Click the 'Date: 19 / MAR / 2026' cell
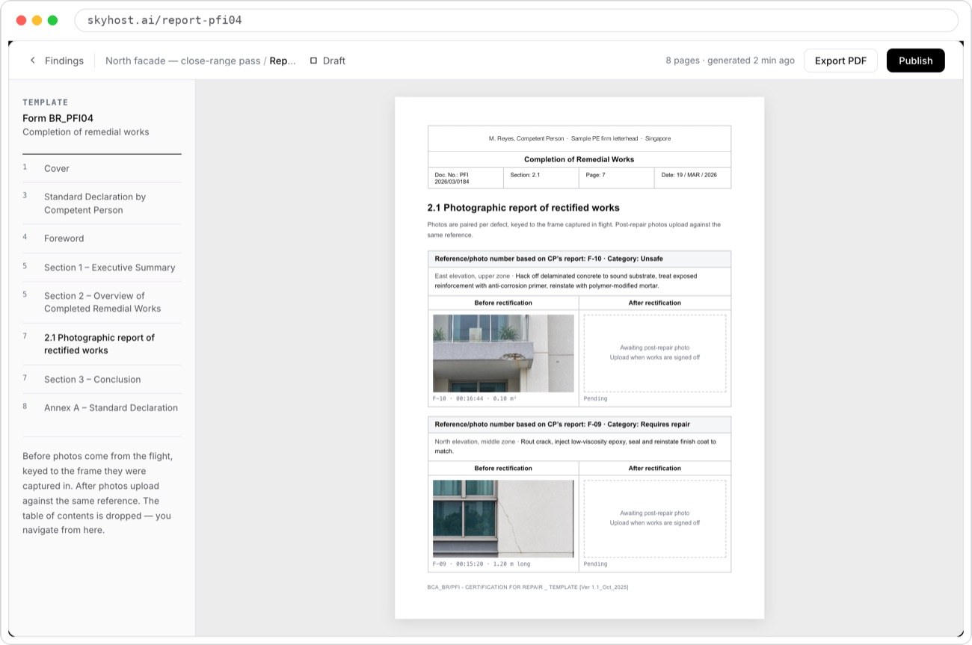This screenshot has width=972, height=645. [692, 178]
